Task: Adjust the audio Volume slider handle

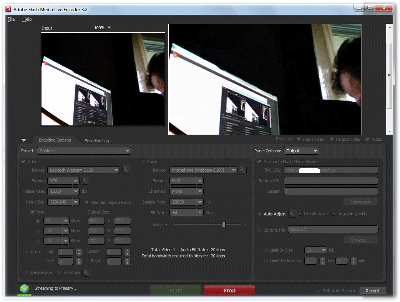Action: (224, 225)
